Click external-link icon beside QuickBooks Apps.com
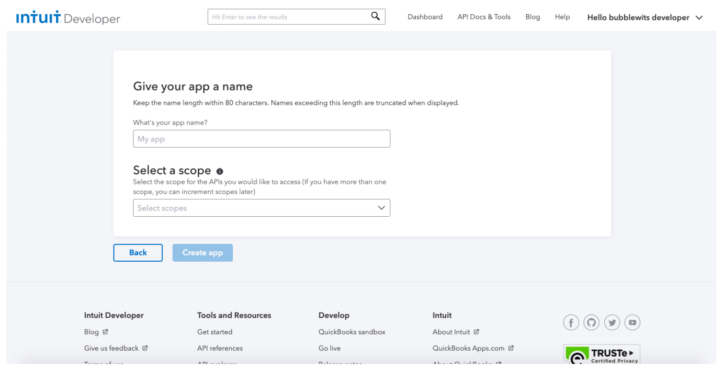Viewport: 724px width, 371px height. [511, 348]
